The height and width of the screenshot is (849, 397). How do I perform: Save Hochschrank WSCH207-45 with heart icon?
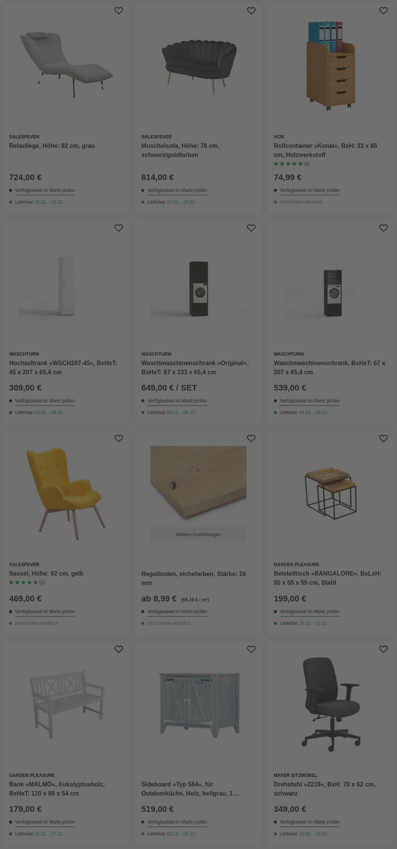[x=118, y=228]
